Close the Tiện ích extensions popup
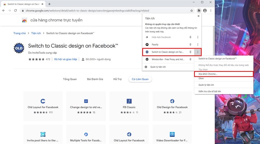Viewport: 260px width, 144px height. [x=199, y=16]
